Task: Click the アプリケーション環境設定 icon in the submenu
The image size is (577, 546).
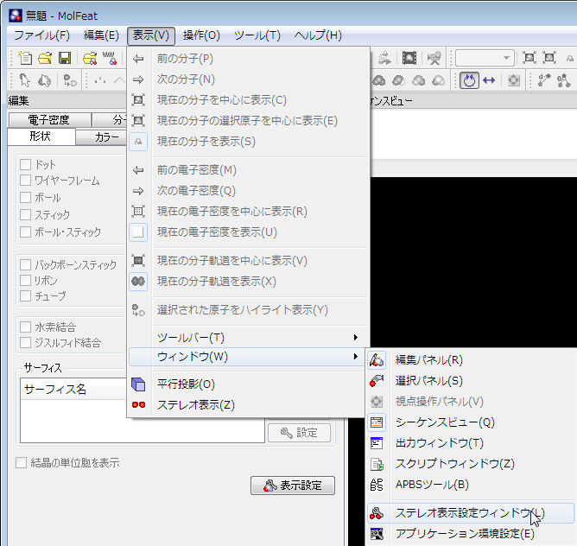Action: tap(377, 534)
